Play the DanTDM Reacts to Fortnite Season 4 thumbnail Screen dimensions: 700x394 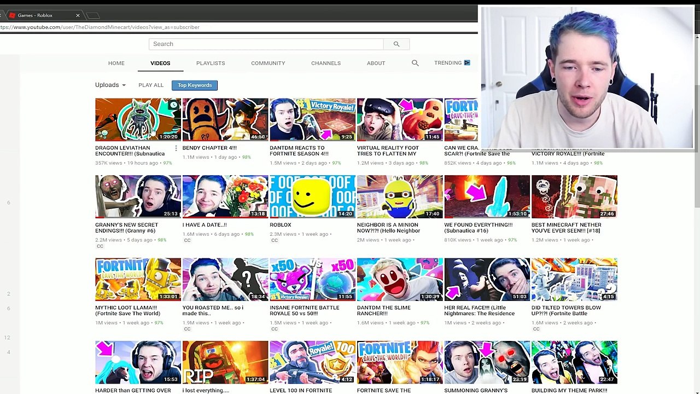(312, 119)
